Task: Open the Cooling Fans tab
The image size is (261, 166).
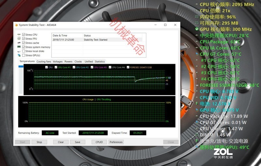Action: click(44, 62)
